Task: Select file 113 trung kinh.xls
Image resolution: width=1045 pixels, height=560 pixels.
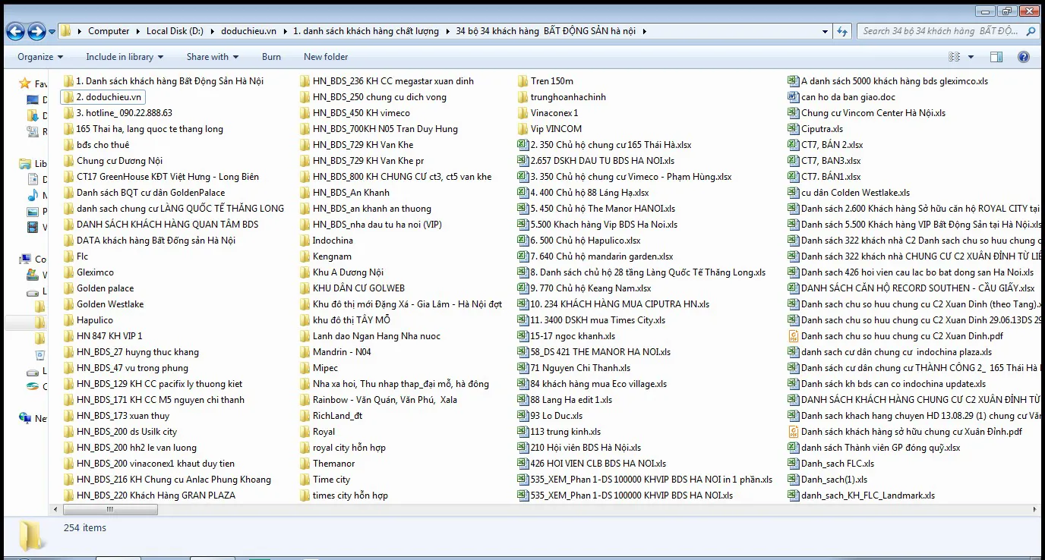Action: click(559, 432)
